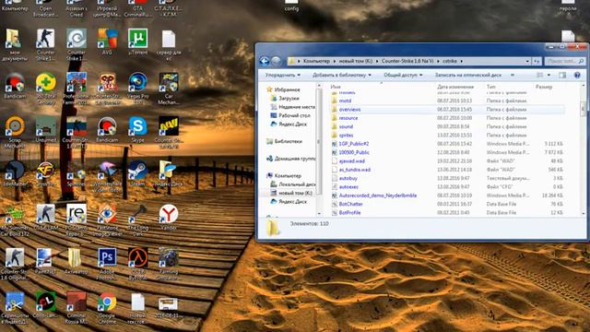Screen dimensions: 590x332
Task: Sort by the Размер column header
Action: 544,87
